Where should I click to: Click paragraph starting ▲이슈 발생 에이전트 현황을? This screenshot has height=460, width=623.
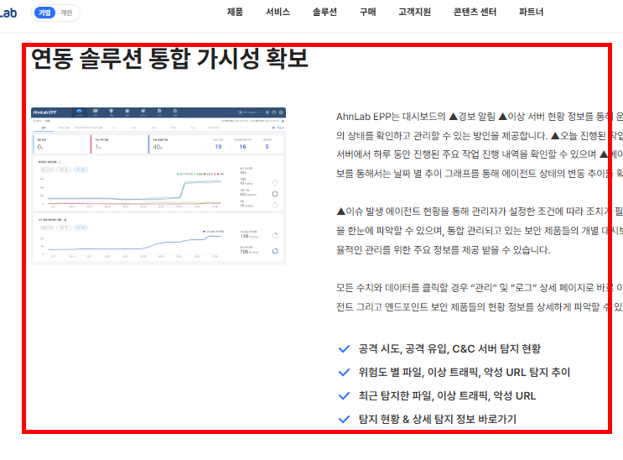point(480,230)
